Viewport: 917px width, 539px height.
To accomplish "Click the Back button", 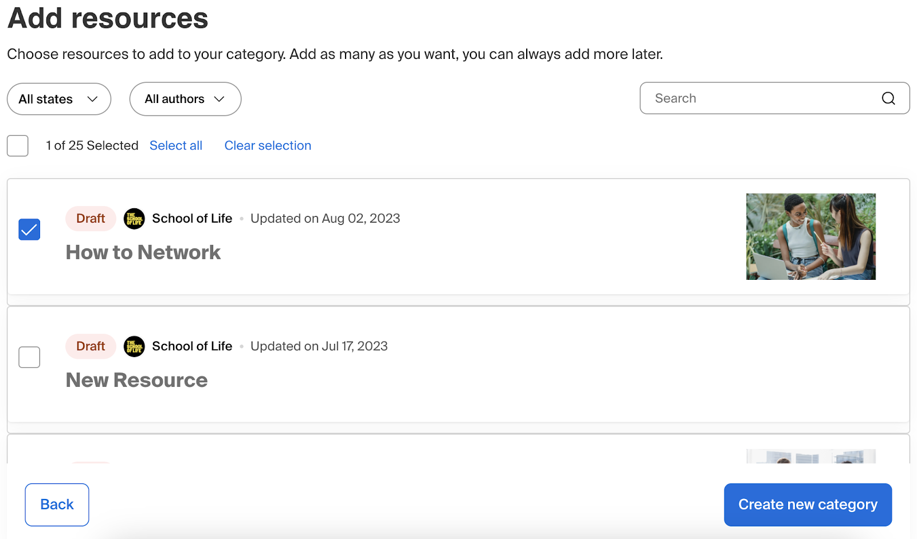I will point(57,505).
